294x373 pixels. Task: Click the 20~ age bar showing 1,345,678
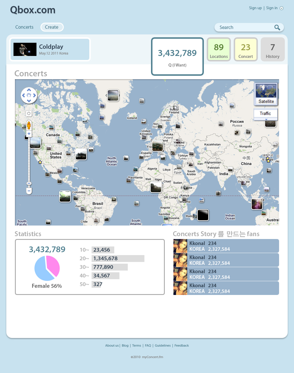[118, 259]
